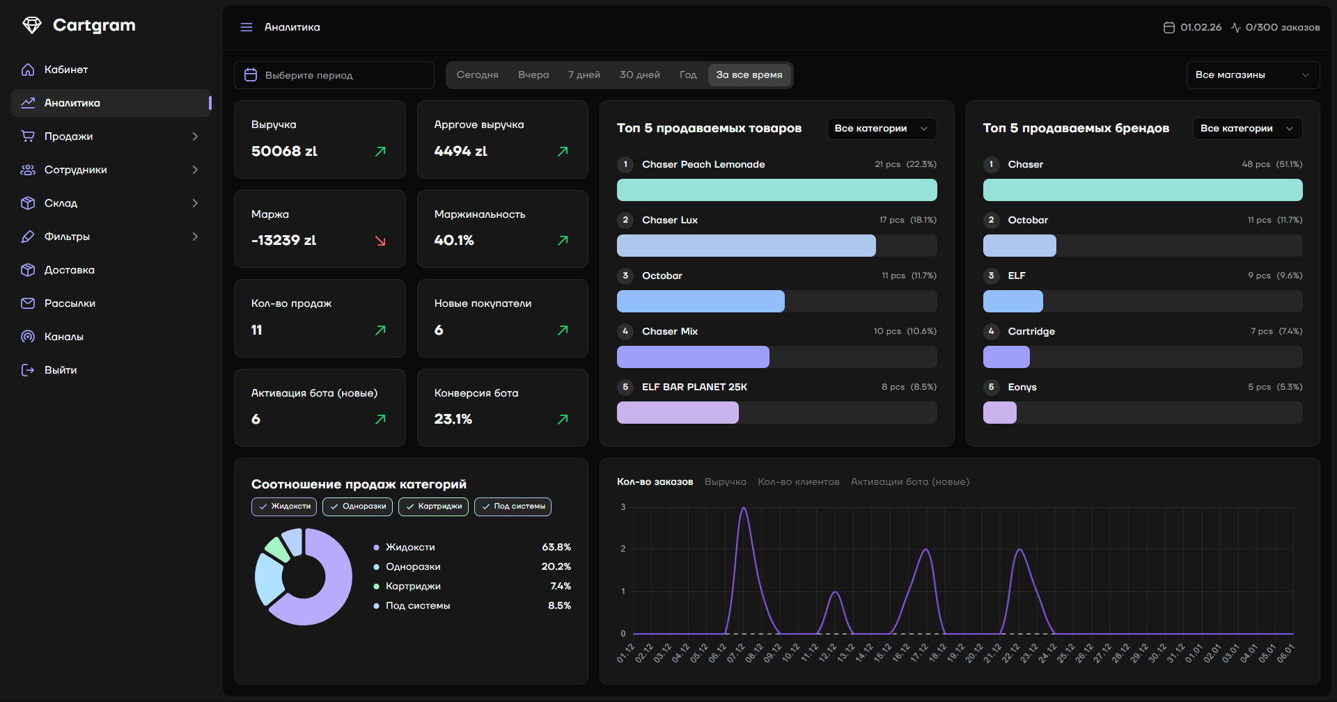
Task: Click the Фильтры pen icon
Action: point(28,237)
